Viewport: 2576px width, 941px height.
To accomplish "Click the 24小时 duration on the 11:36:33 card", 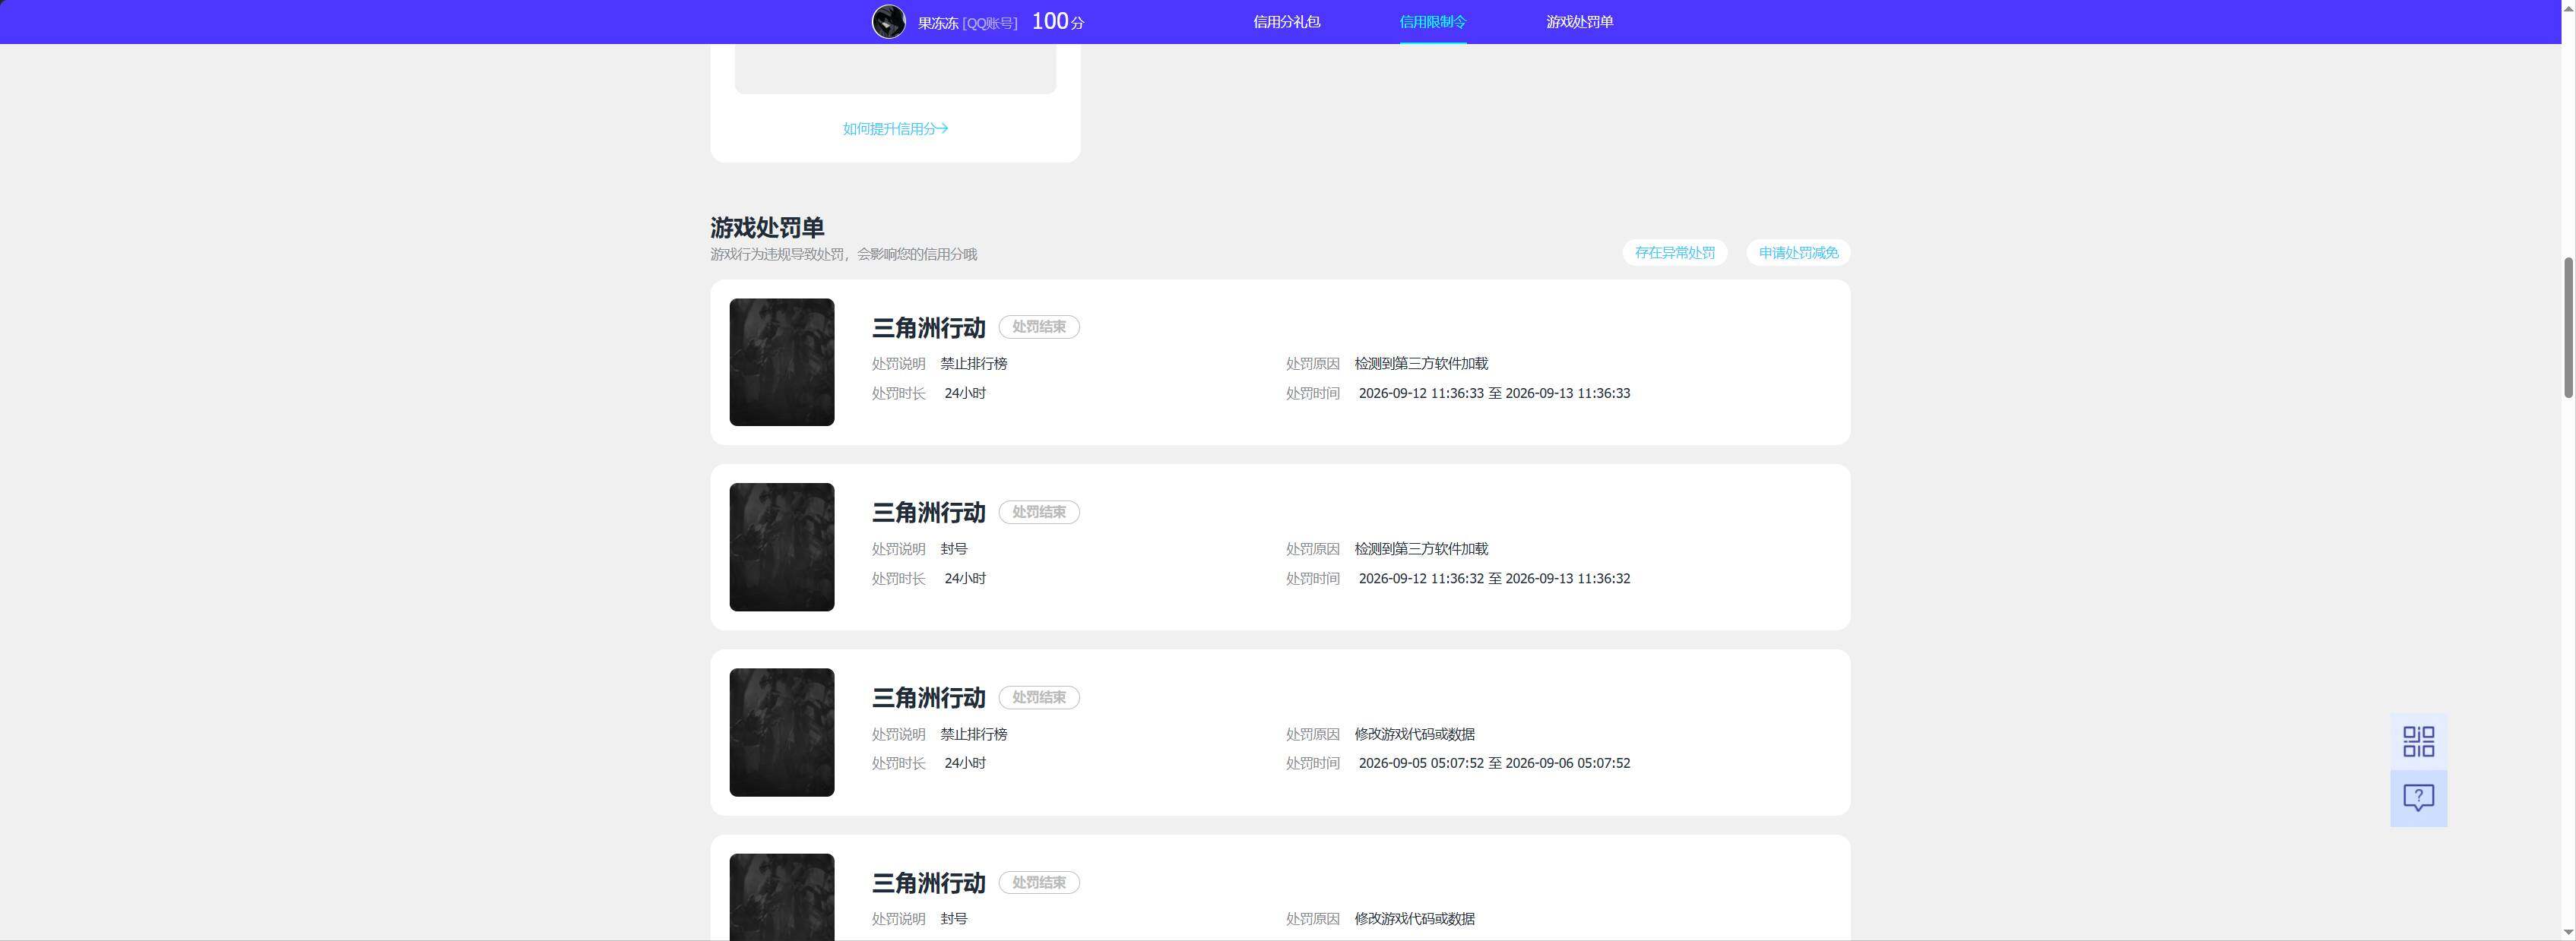I will (965, 393).
